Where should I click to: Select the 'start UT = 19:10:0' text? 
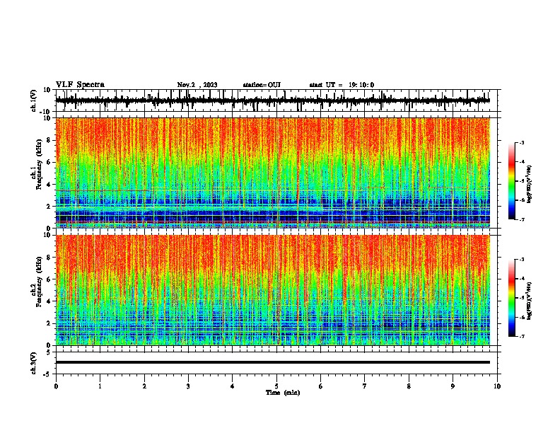click(342, 85)
